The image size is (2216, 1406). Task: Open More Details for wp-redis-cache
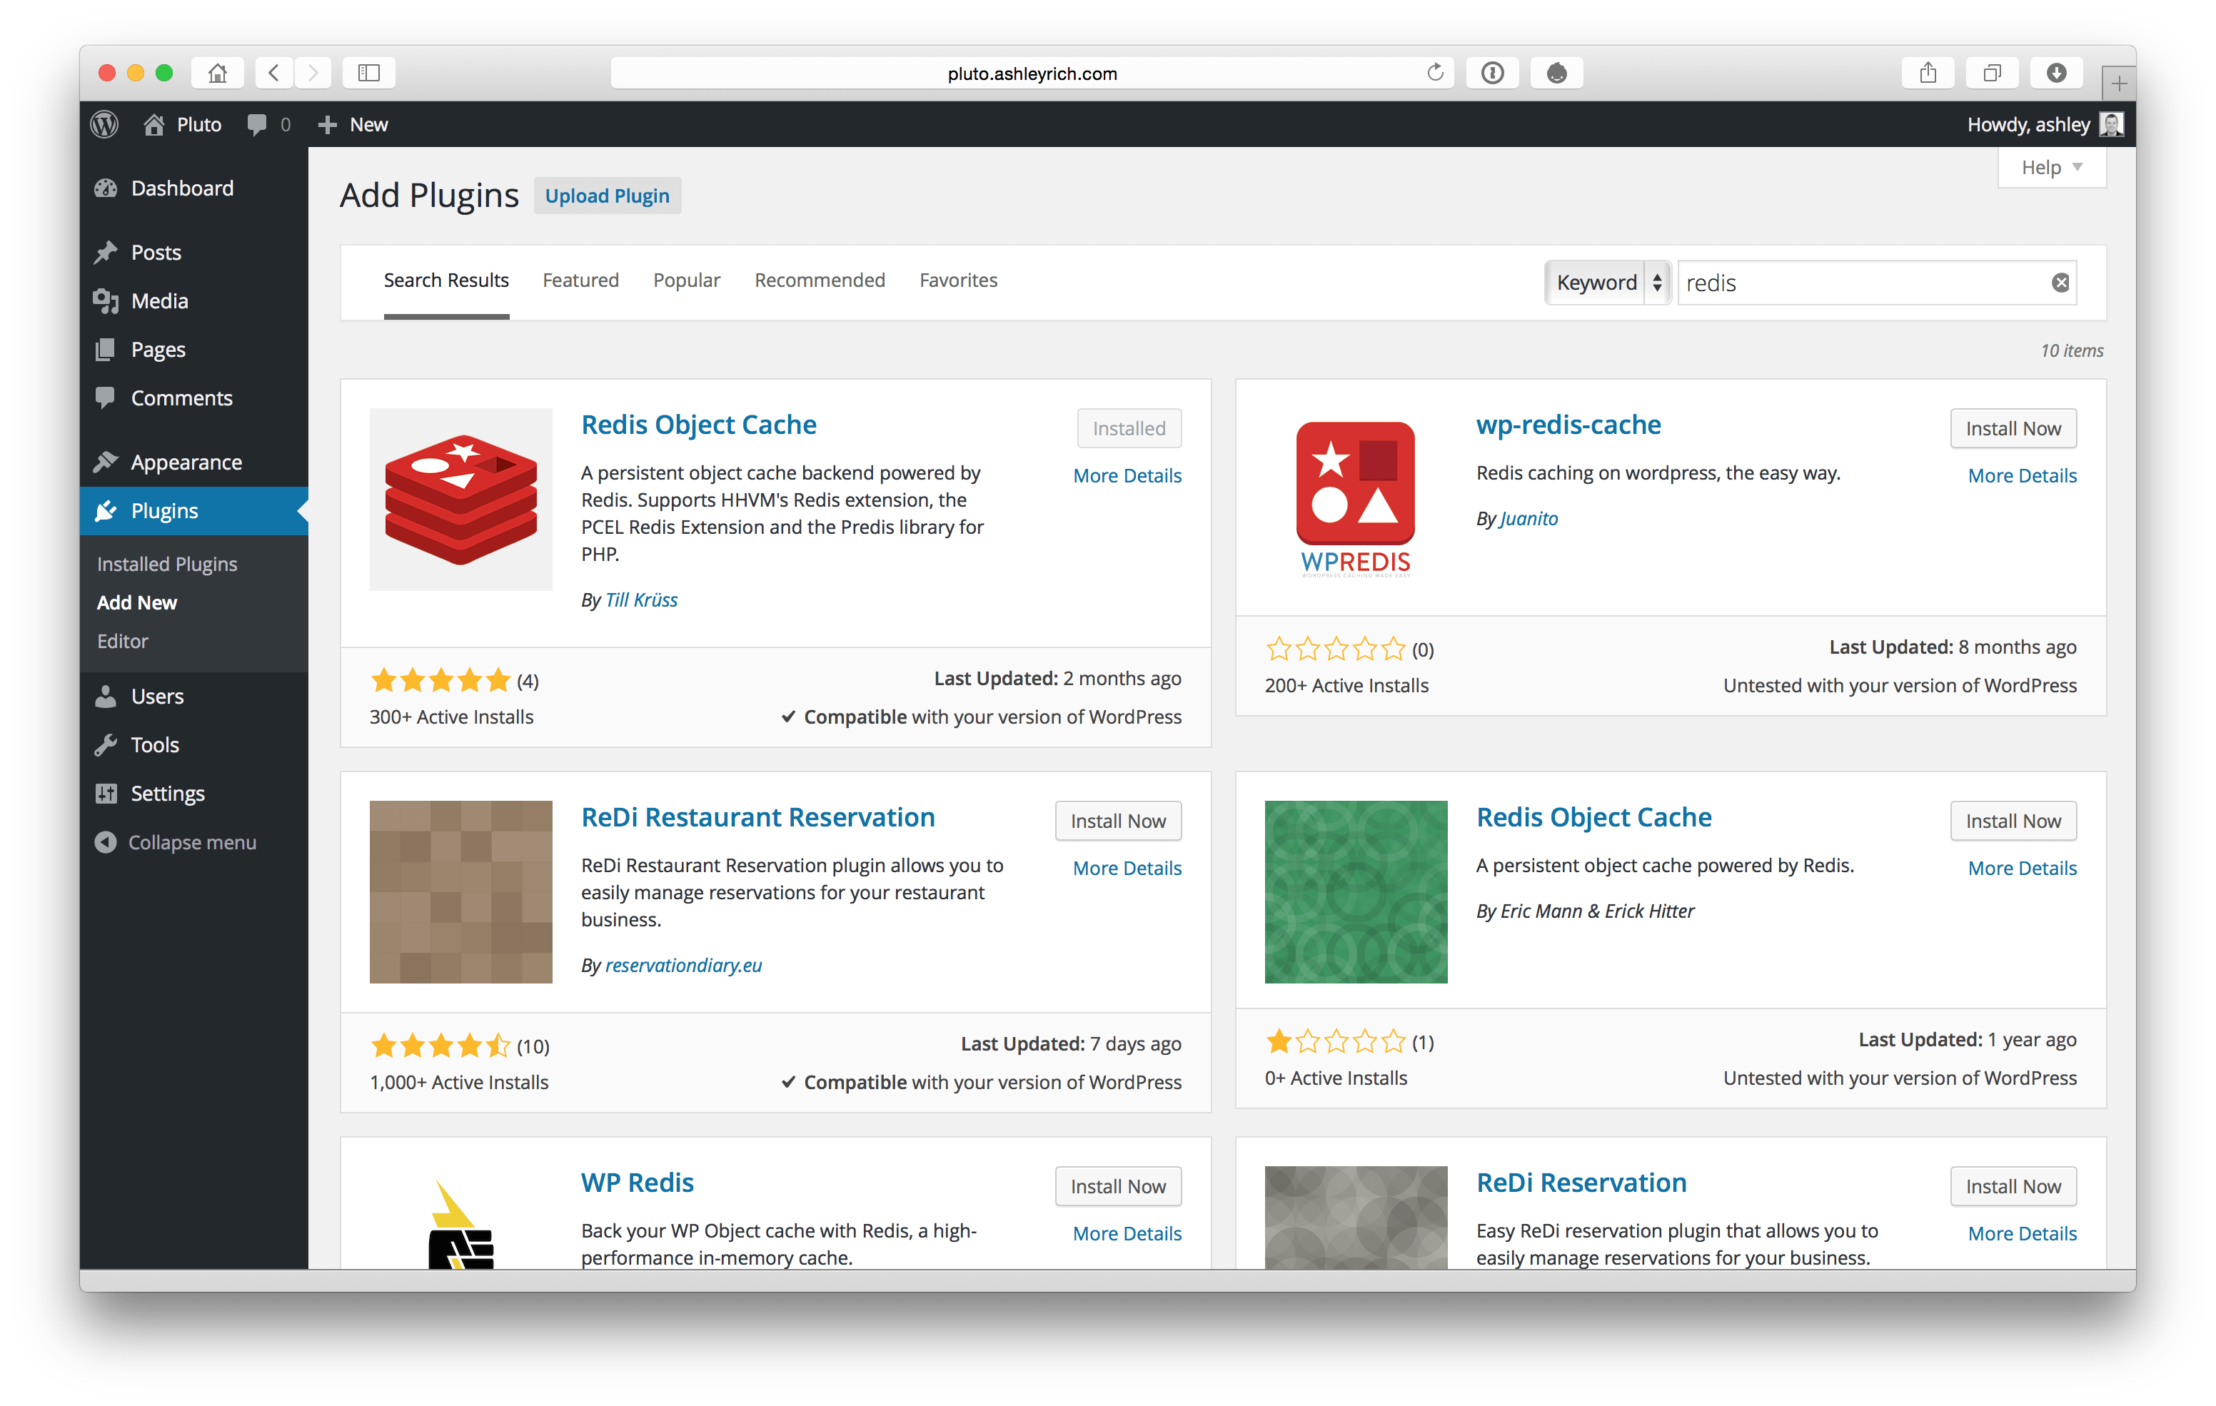(x=2022, y=475)
